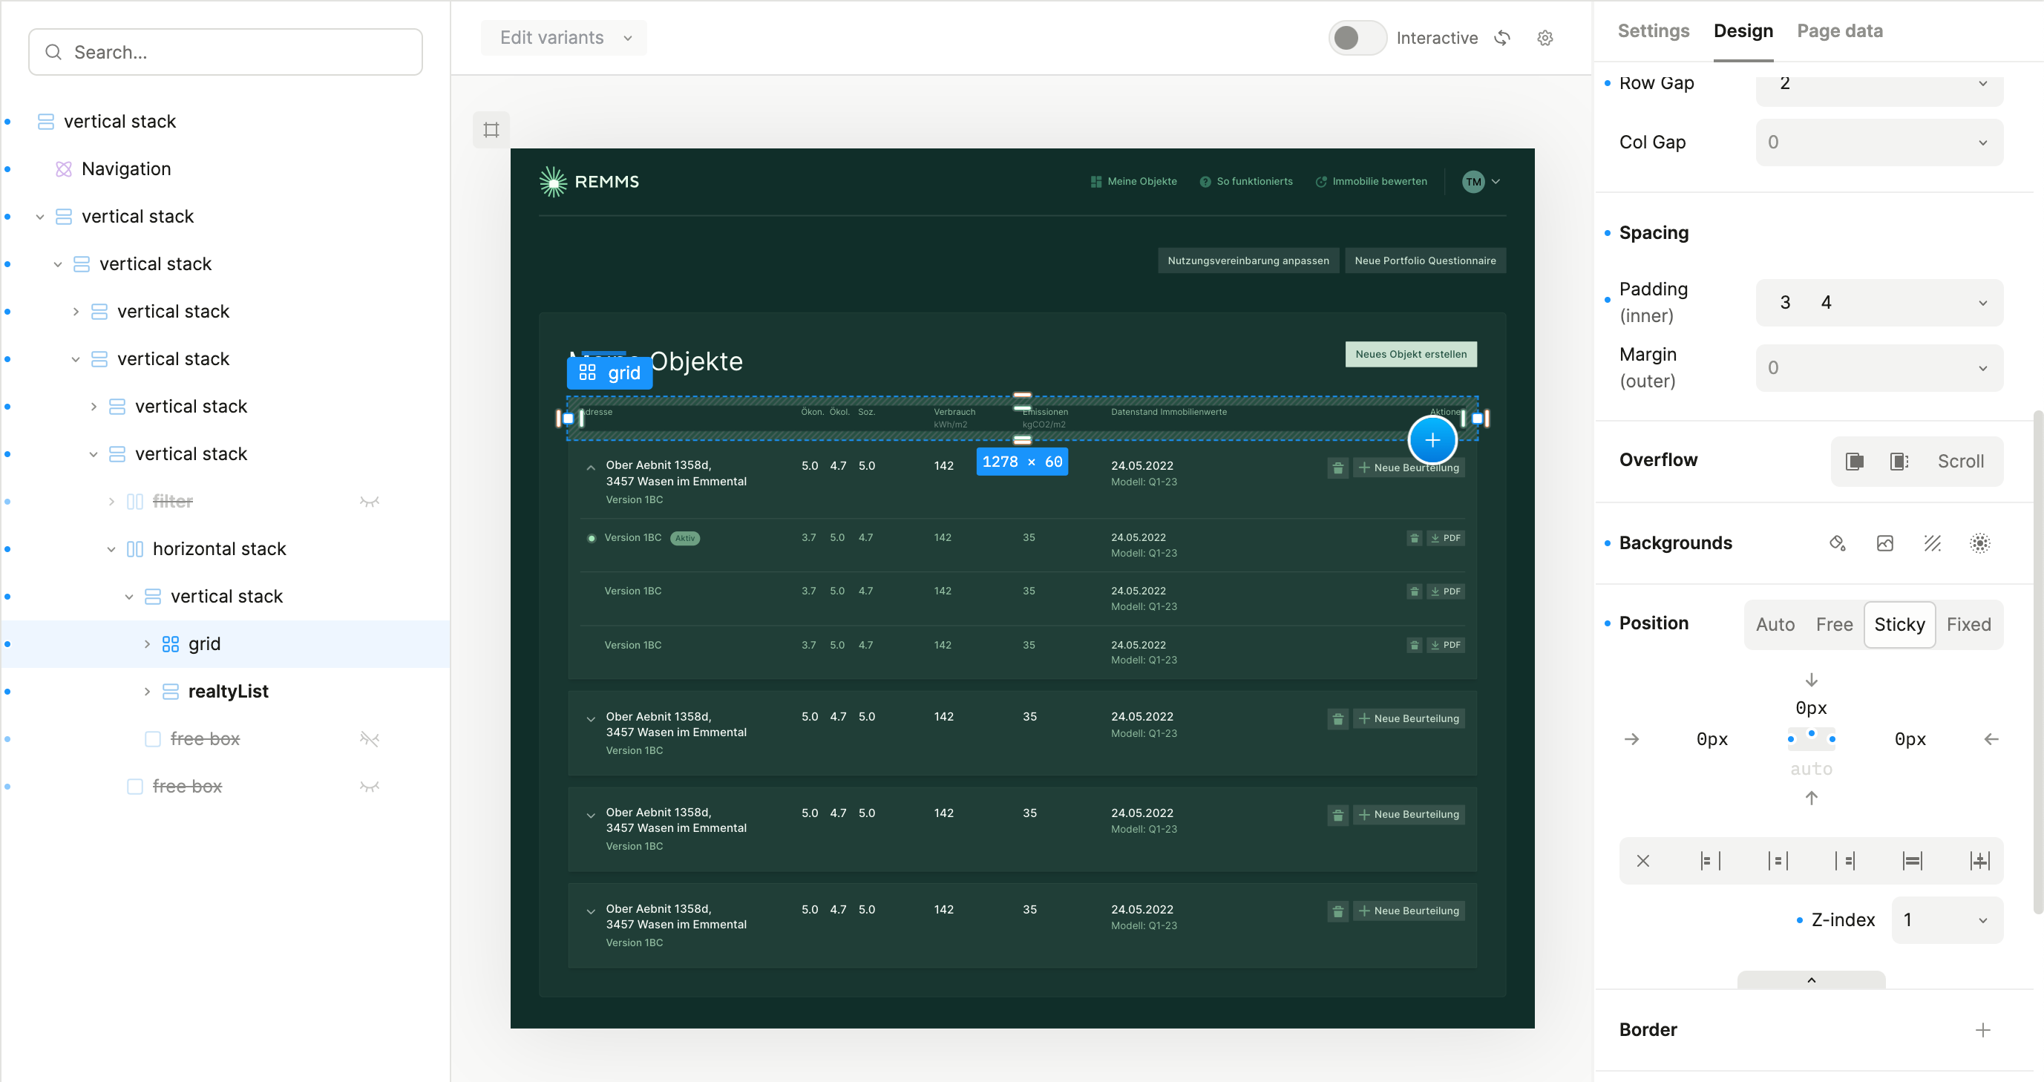Add a linear gradient background icon

1932,543
